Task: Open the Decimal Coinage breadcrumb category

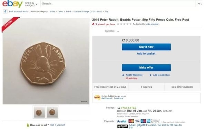Action: click(88, 12)
